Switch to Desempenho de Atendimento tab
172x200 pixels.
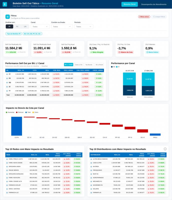click(x=154, y=4)
